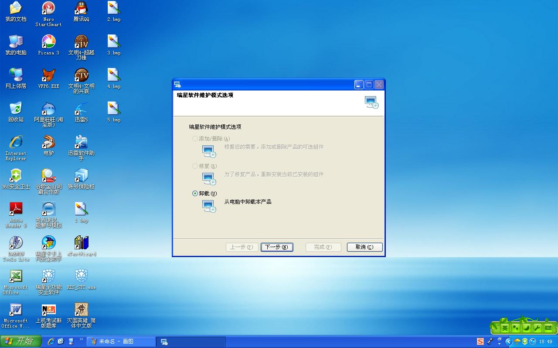Open the wrench settings on IME bar
Screen dimensions: 558x348
tap(538, 328)
